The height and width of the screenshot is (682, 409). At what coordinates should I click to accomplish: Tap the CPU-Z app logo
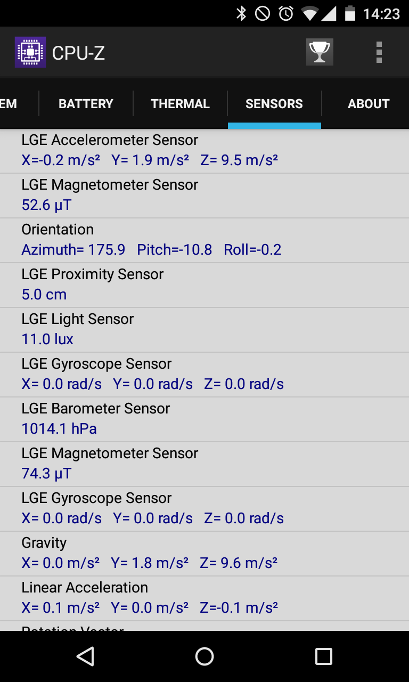tap(30, 52)
